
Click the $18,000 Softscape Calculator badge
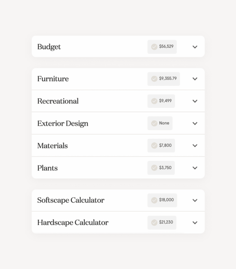click(x=162, y=200)
